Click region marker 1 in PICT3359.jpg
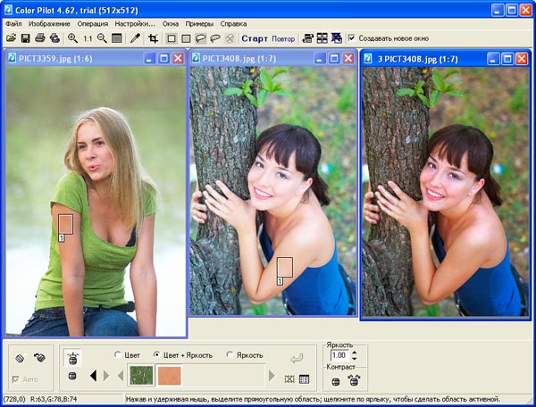This screenshot has height=407, width=536. tap(61, 238)
